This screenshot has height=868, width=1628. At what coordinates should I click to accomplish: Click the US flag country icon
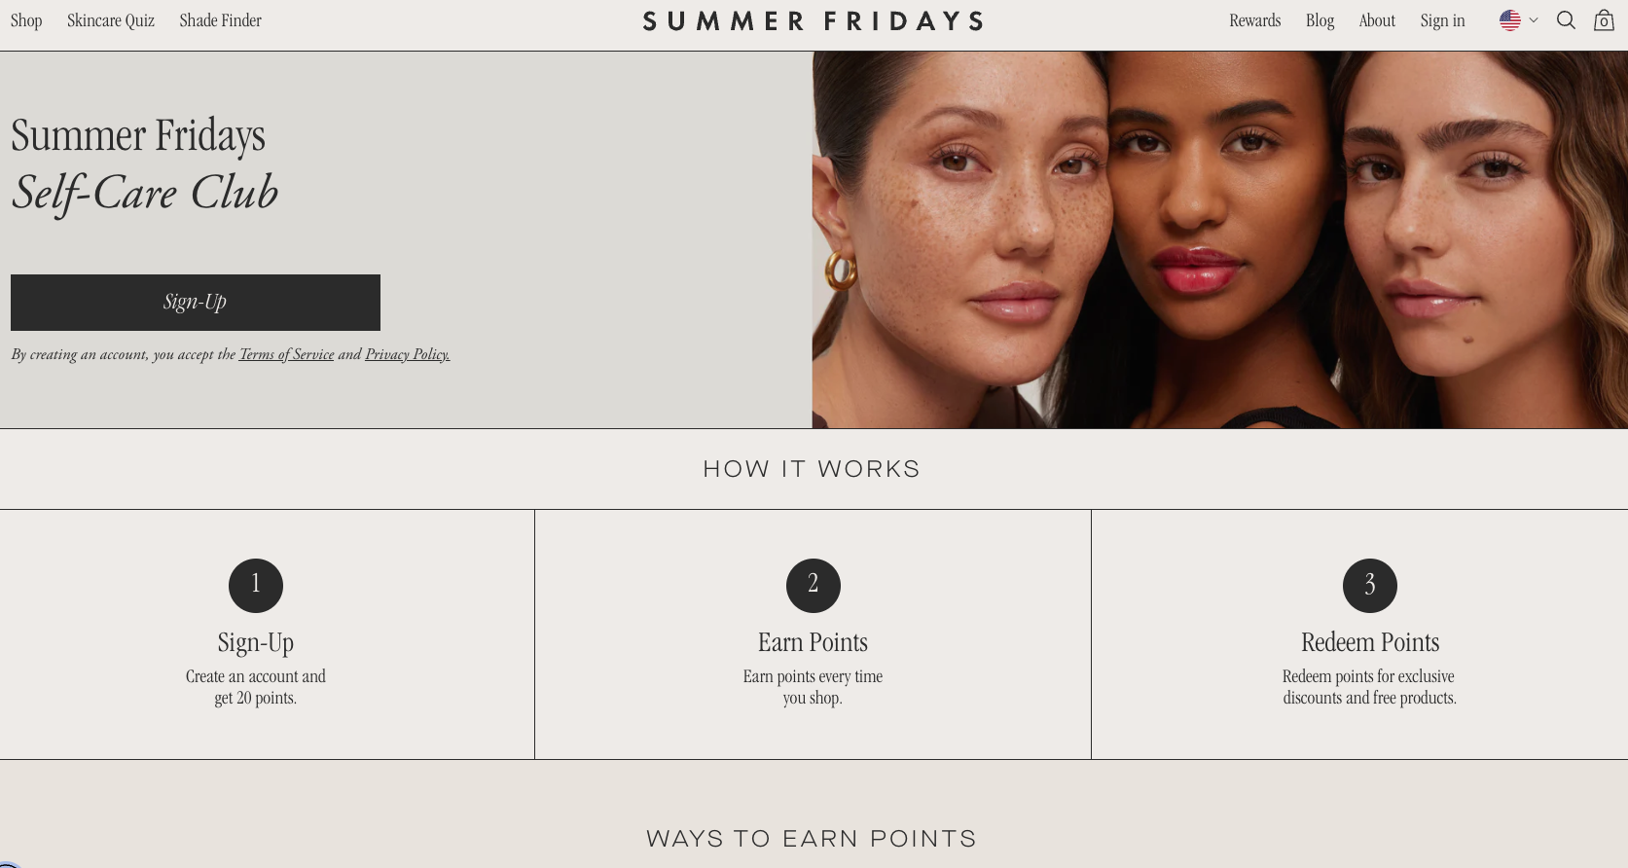click(1510, 20)
